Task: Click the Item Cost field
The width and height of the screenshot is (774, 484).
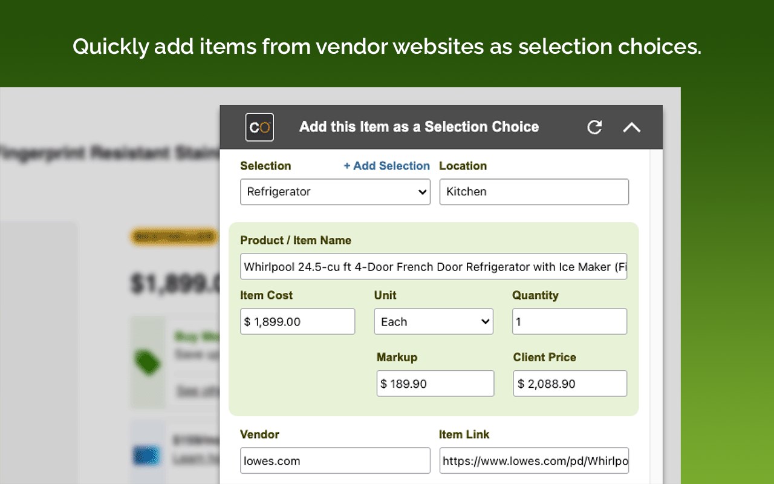Action: tap(298, 322)
